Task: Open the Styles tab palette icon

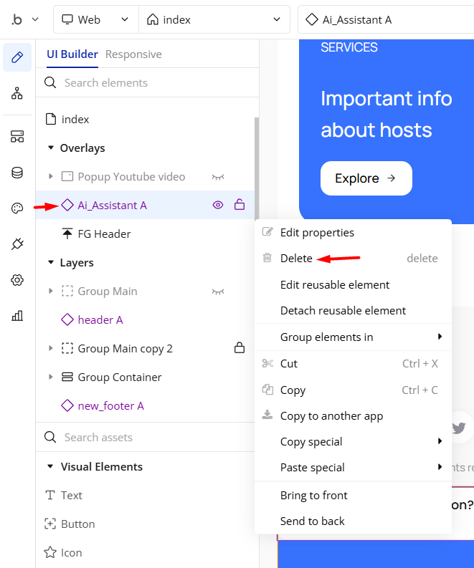Action: tap(17, 208)
